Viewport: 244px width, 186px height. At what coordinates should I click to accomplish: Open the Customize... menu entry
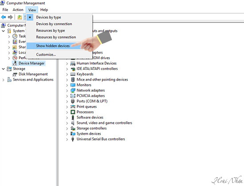coord(59,54)
